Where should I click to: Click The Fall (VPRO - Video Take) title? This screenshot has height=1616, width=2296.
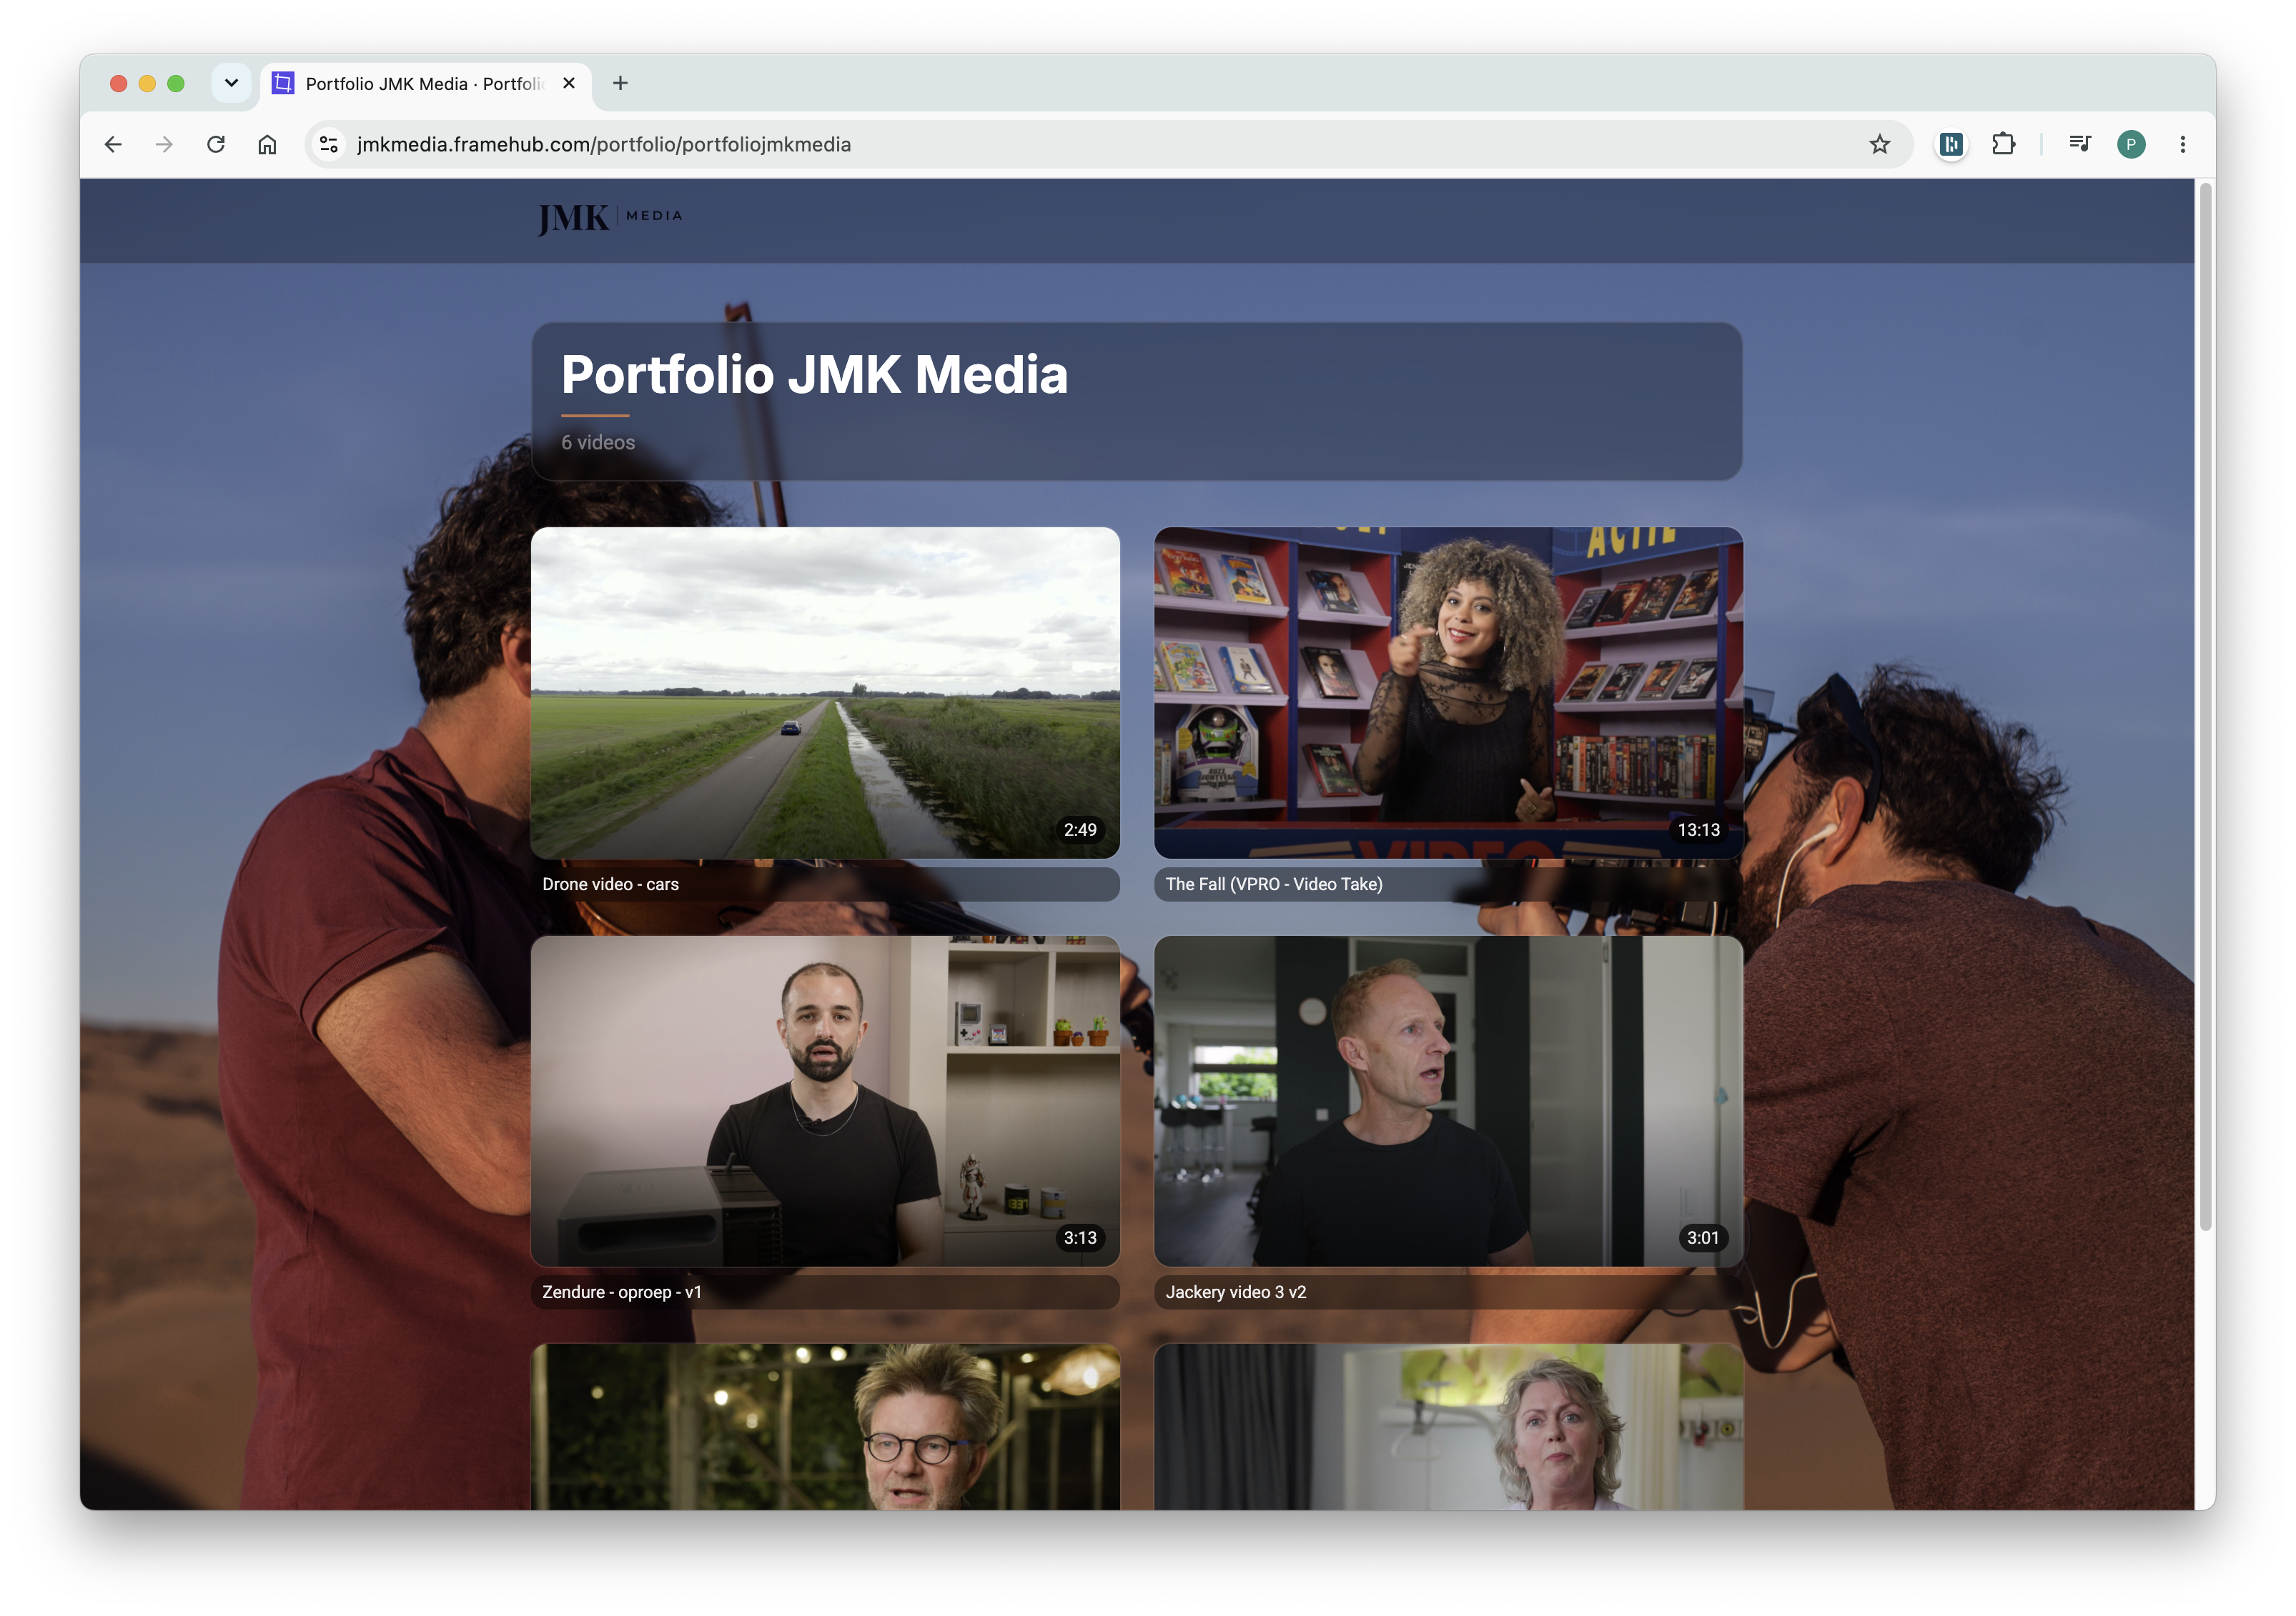1274,884
